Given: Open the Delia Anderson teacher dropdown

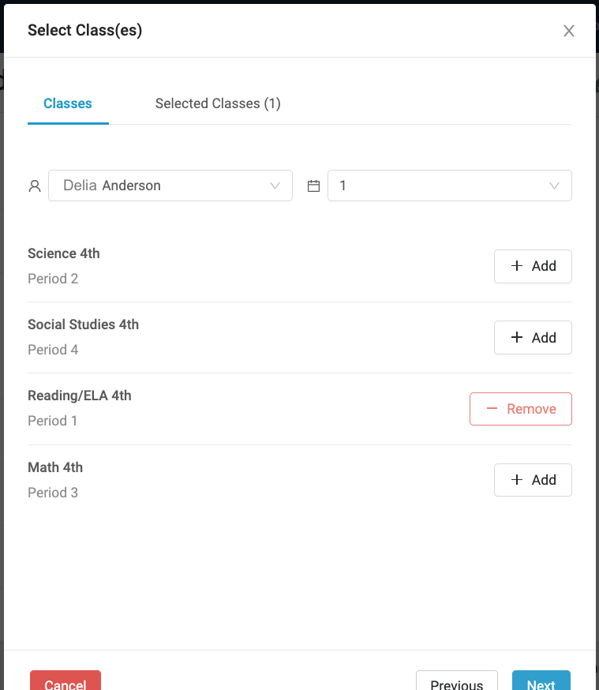Looking at the screenshot, I should (x=162, y=186).
